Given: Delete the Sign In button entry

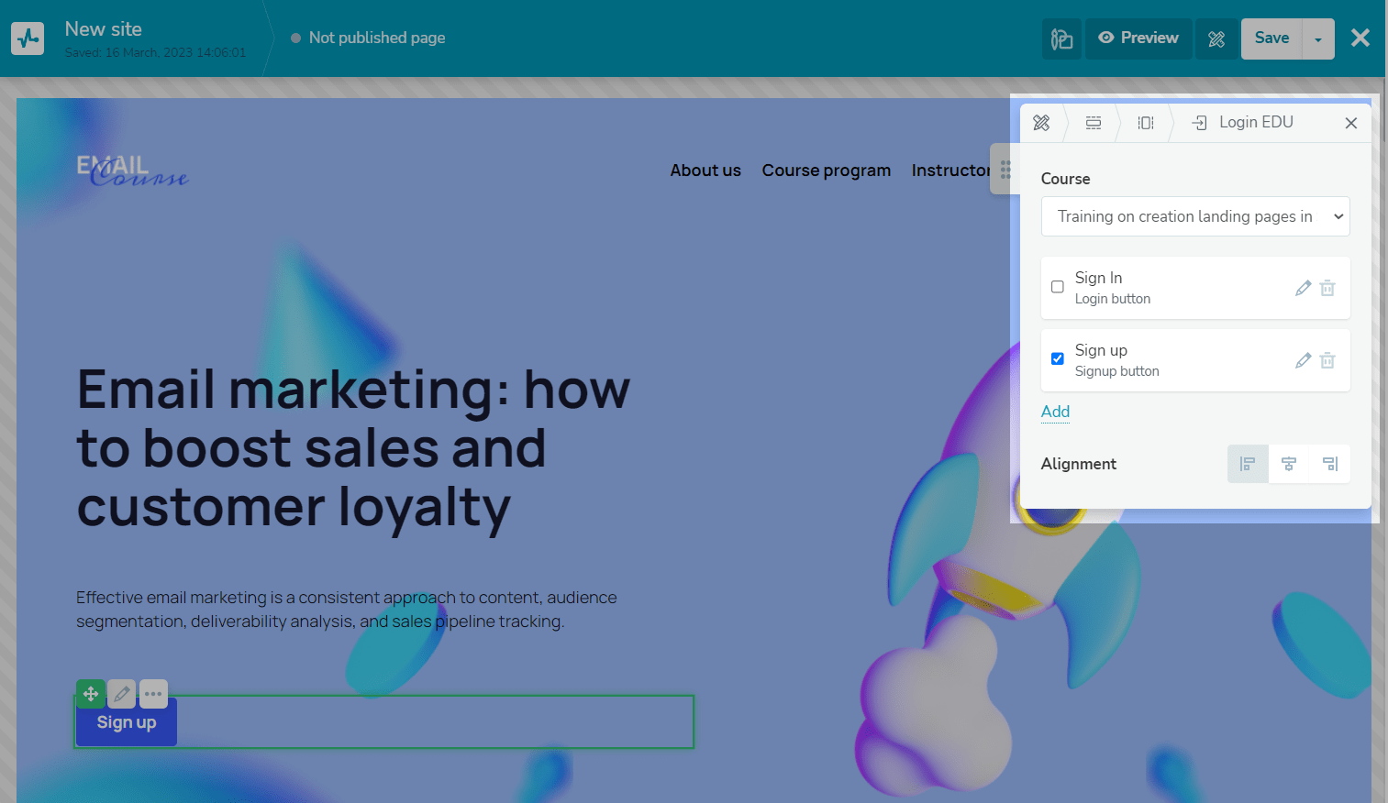Looking at the screenshot, I should (x=1327, y=288).
